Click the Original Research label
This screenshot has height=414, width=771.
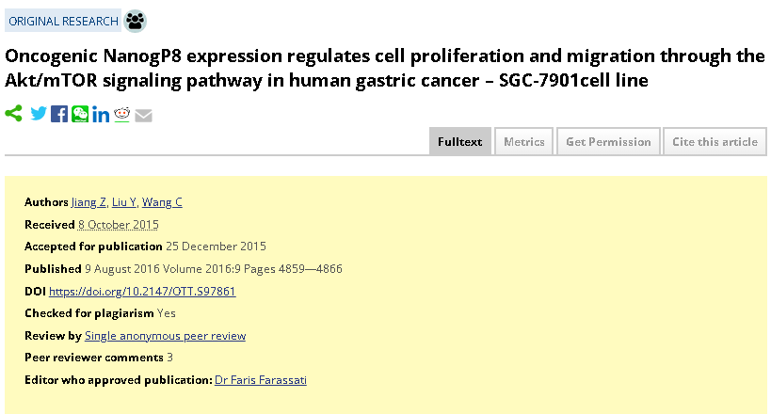[x=63, y=21]
